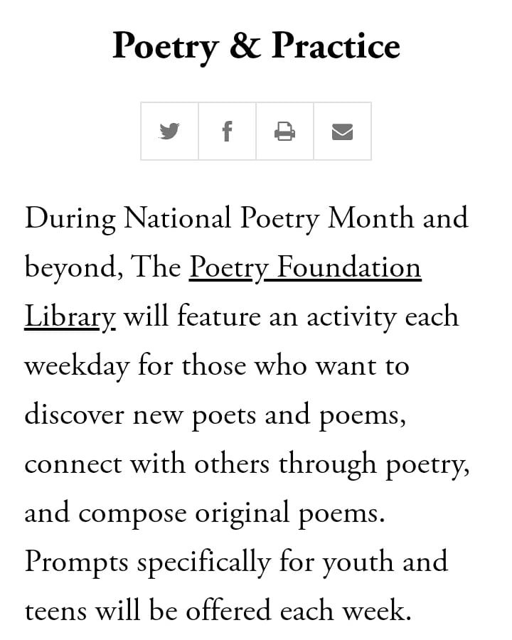Open the Poetry Foundation link
Image resolution: width=512 pixels, height=640 pixels.
click(304, 268)
